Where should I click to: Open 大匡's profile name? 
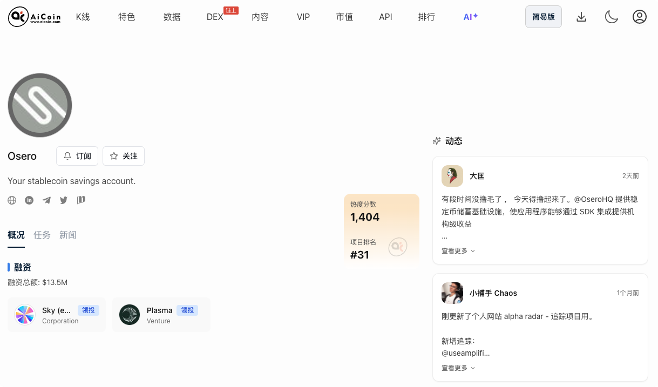[x=477, y=176]
